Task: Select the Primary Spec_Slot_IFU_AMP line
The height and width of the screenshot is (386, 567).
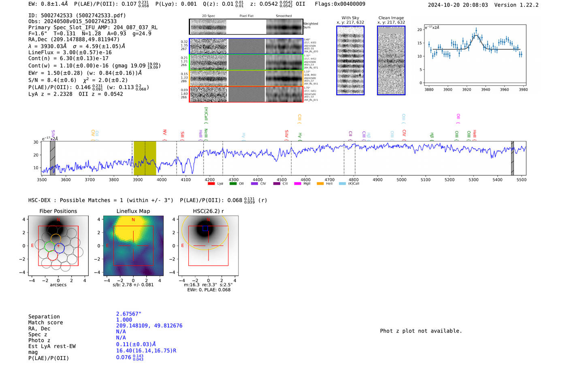Action: (x=93, y=28)
